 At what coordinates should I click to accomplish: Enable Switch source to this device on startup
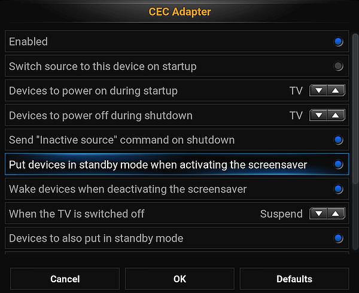pyautogui.click(x=339, y=66)
